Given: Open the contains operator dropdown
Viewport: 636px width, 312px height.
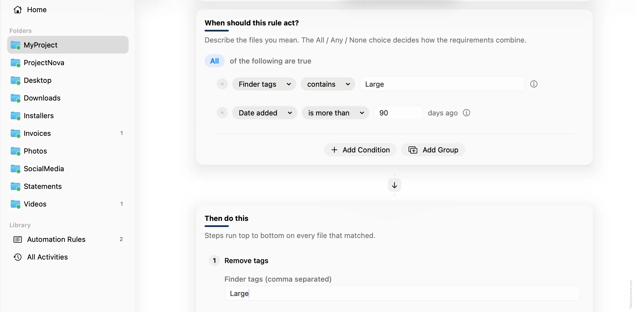Looking at the screenshot, I should 328,84.
